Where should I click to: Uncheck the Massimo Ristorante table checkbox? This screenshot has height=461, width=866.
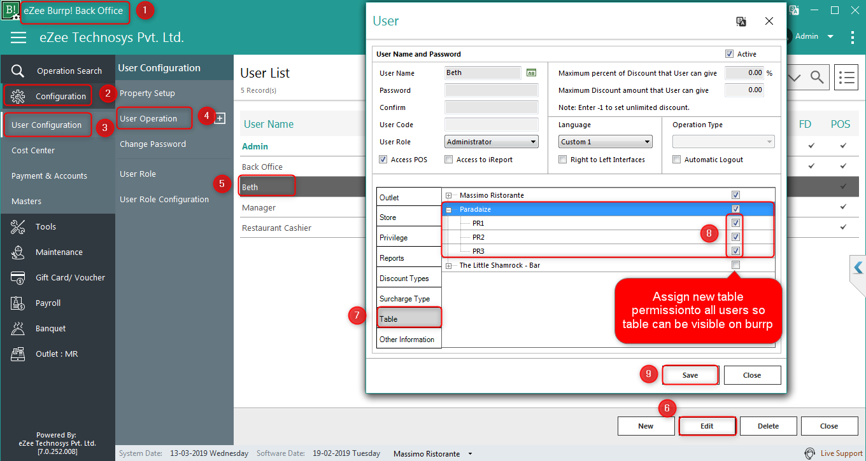(x=735, y=195)
